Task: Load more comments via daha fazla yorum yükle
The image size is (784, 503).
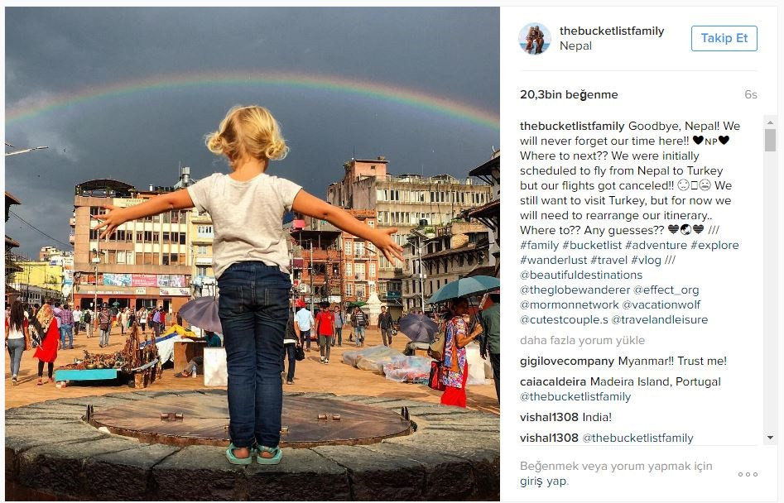Action: pos(582,341)
